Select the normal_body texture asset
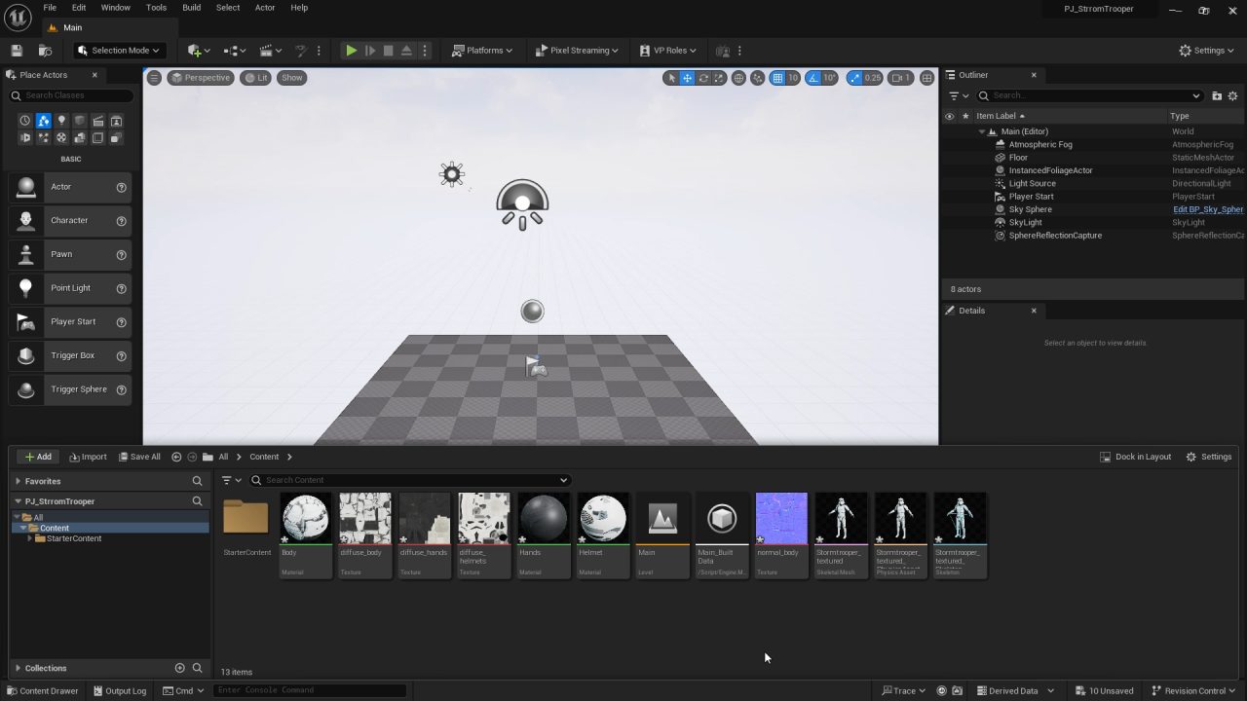 tap(781, 535)
